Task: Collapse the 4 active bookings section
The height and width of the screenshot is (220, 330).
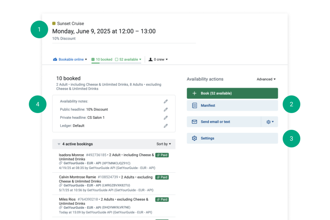Action: (59, 144)
